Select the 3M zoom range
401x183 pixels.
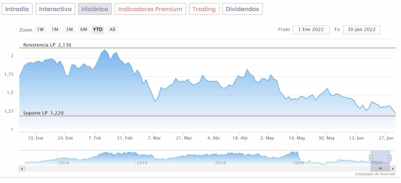point(69,30)
